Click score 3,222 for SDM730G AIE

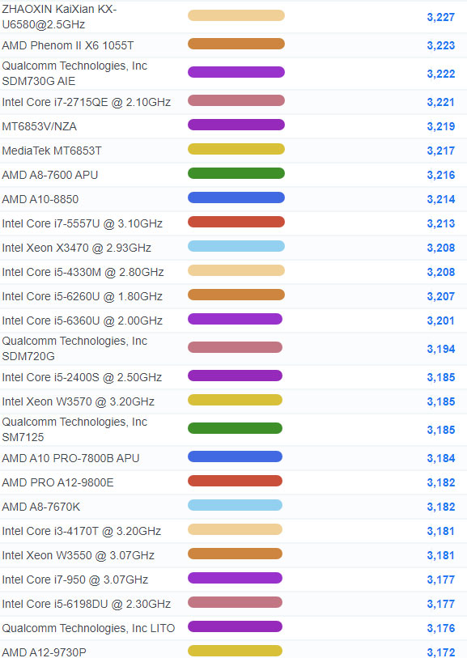click(441, 74)
